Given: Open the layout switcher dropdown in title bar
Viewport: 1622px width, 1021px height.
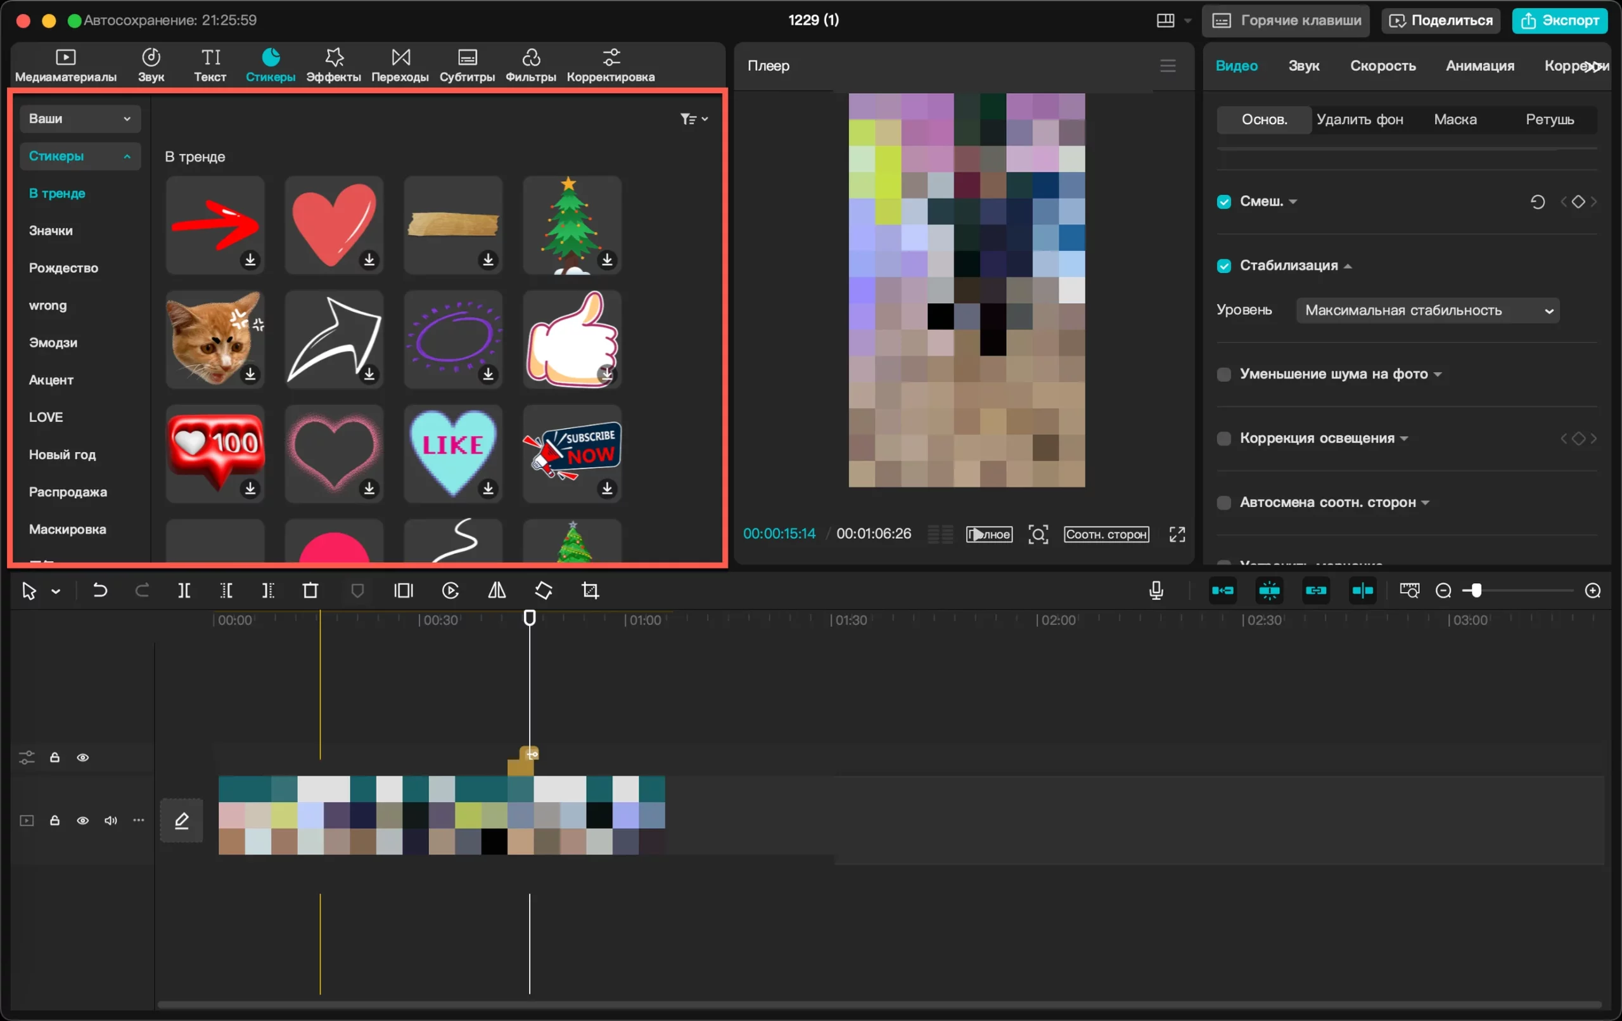Looking at the screenshot, I should click(1187, 20).
